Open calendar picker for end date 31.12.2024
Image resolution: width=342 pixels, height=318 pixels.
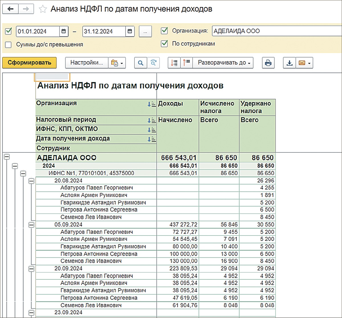point(130,31)
